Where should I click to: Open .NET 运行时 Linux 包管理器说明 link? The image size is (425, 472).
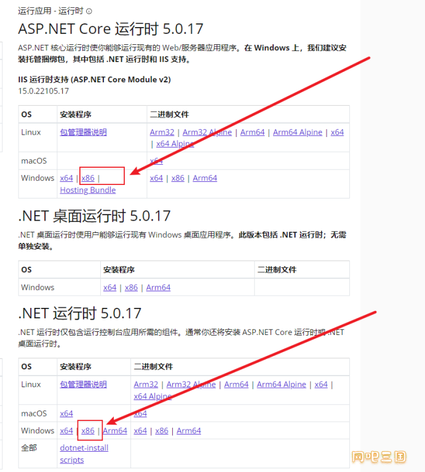pos(83,385)
